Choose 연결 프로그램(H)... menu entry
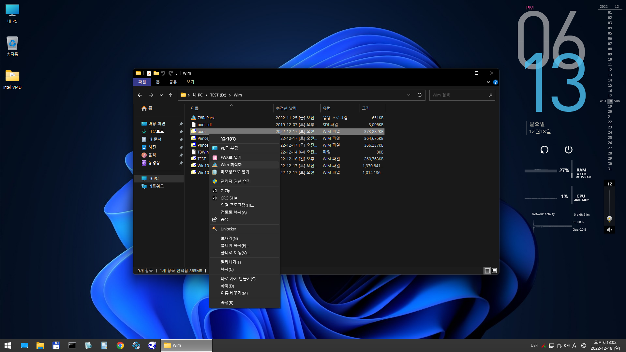This screenshot has height=352, width=626. pyautogui.click(x=245, y=205)
